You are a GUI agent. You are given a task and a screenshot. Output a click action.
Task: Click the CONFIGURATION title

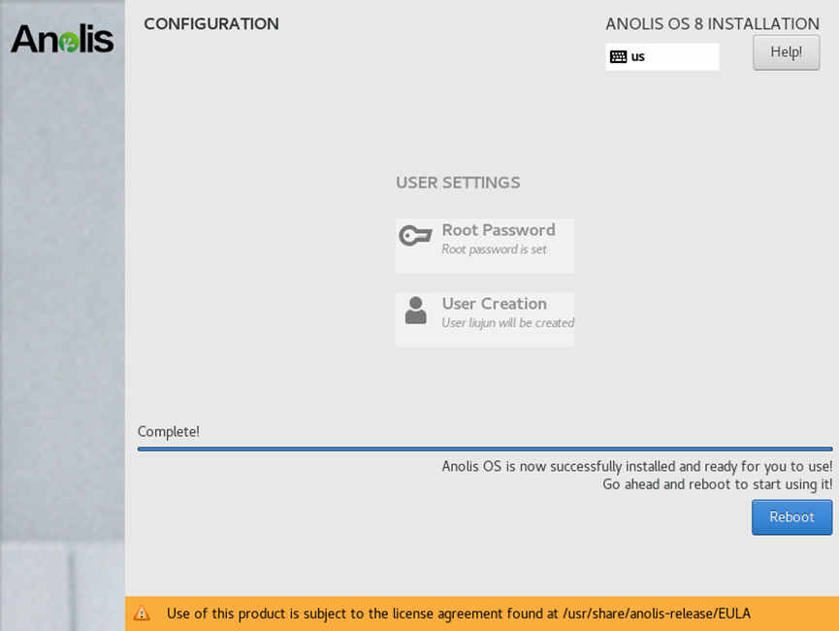211,23
